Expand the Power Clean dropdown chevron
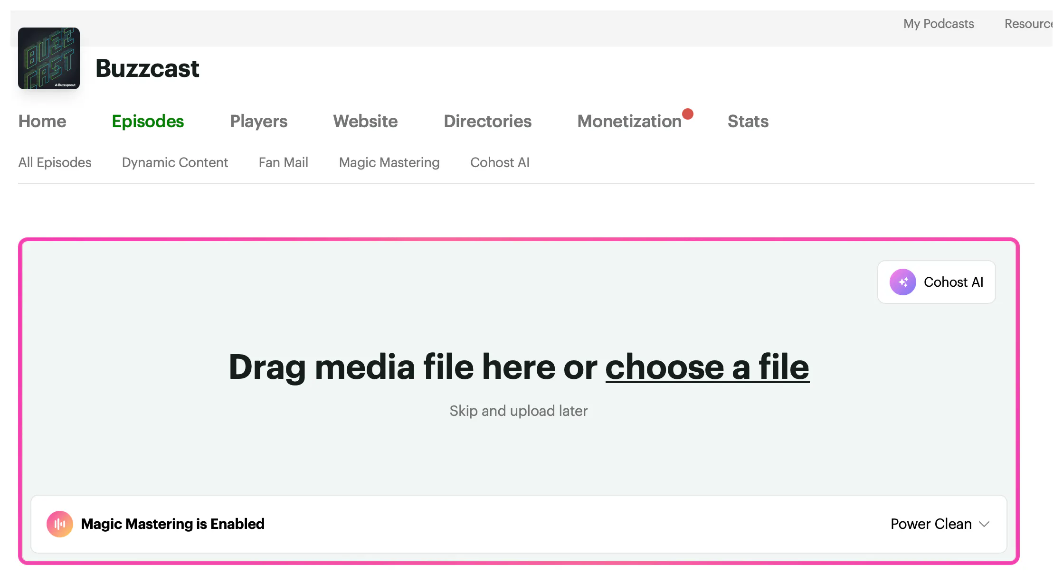The image size is (1063, 583). (x=984, y=524)
